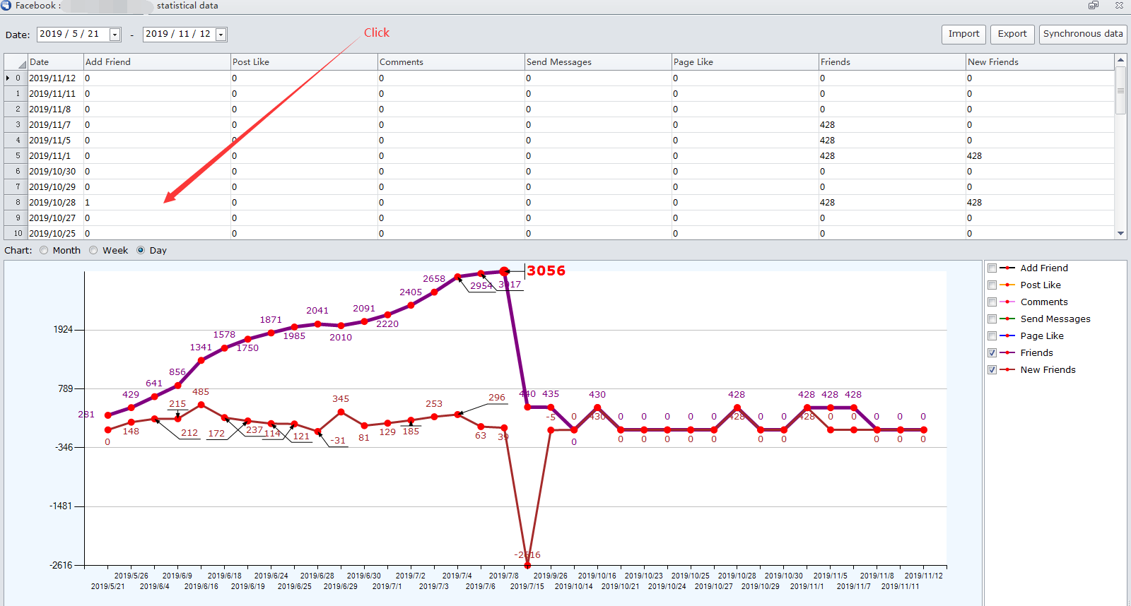Sort by the New Friends column header

[x=1040, y=62]
